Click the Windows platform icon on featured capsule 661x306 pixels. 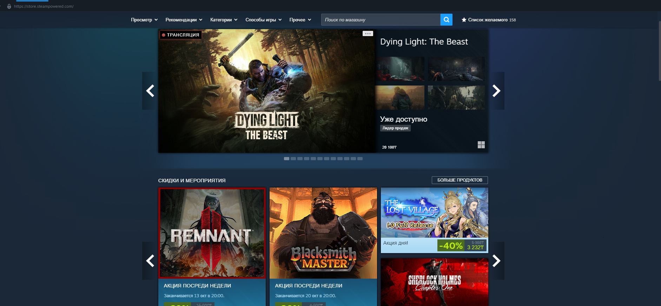click(481, 145)
